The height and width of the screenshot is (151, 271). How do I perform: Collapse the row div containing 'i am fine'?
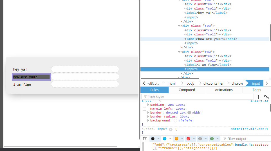point(179,52)
